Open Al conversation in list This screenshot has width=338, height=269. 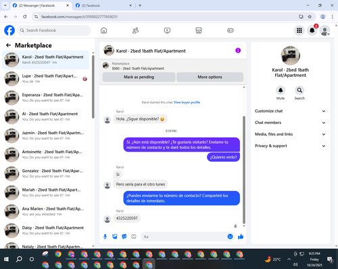pos(45,117)
